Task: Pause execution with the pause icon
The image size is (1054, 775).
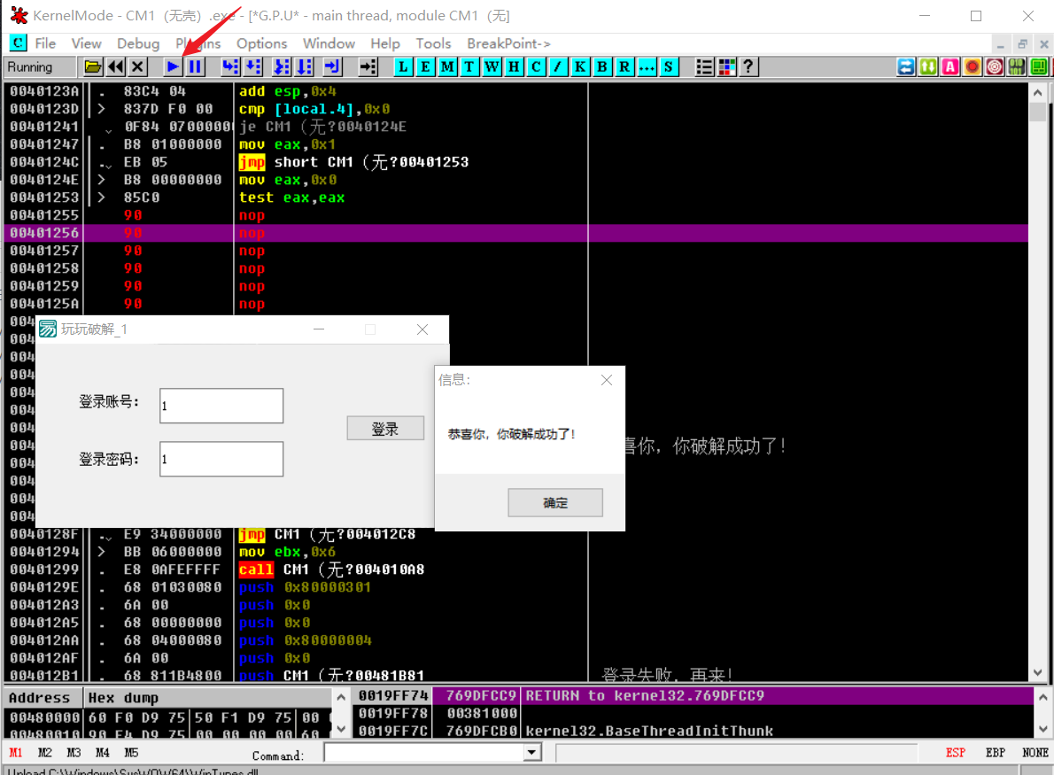Action: [x=195, y=67]
